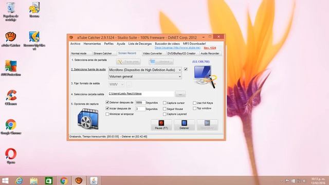The image size is (329, 185).
Task: Enable the Captura cursor checkbox
Action: (x=164, y=103)
